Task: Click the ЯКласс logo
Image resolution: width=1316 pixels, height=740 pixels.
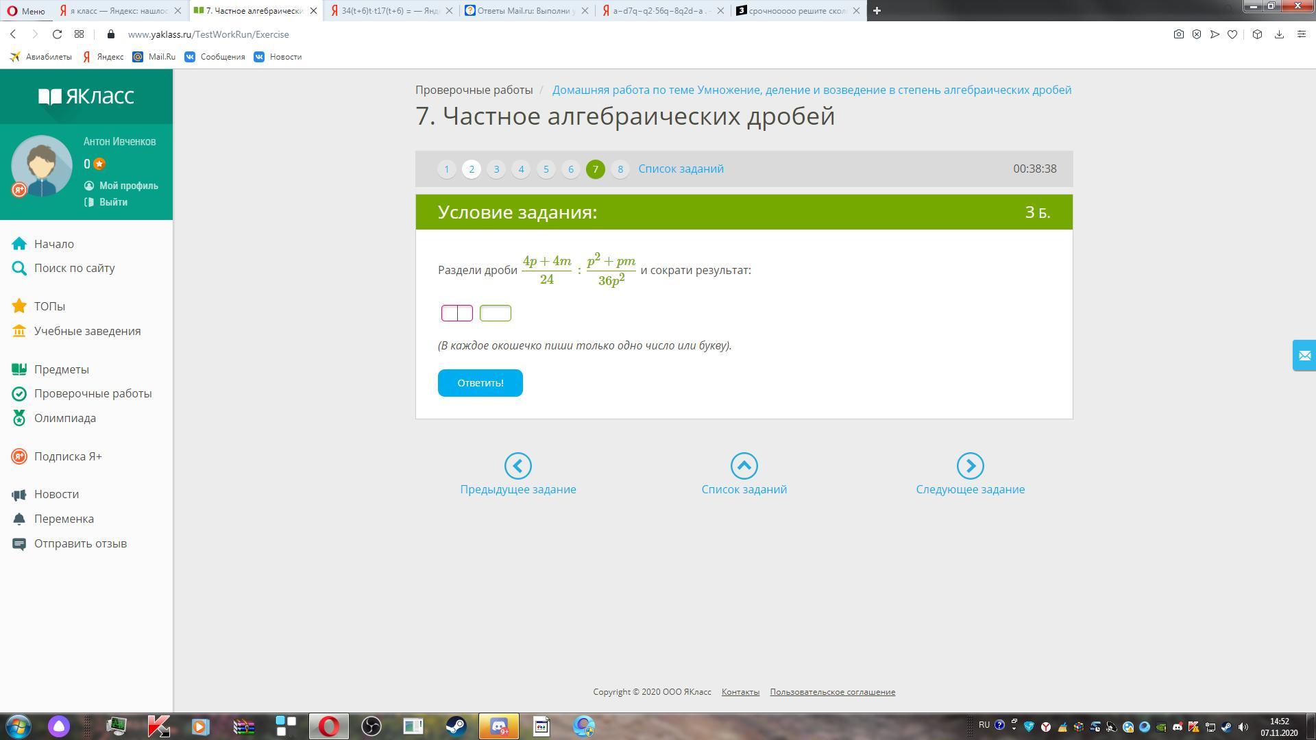Action: point(86,97)
